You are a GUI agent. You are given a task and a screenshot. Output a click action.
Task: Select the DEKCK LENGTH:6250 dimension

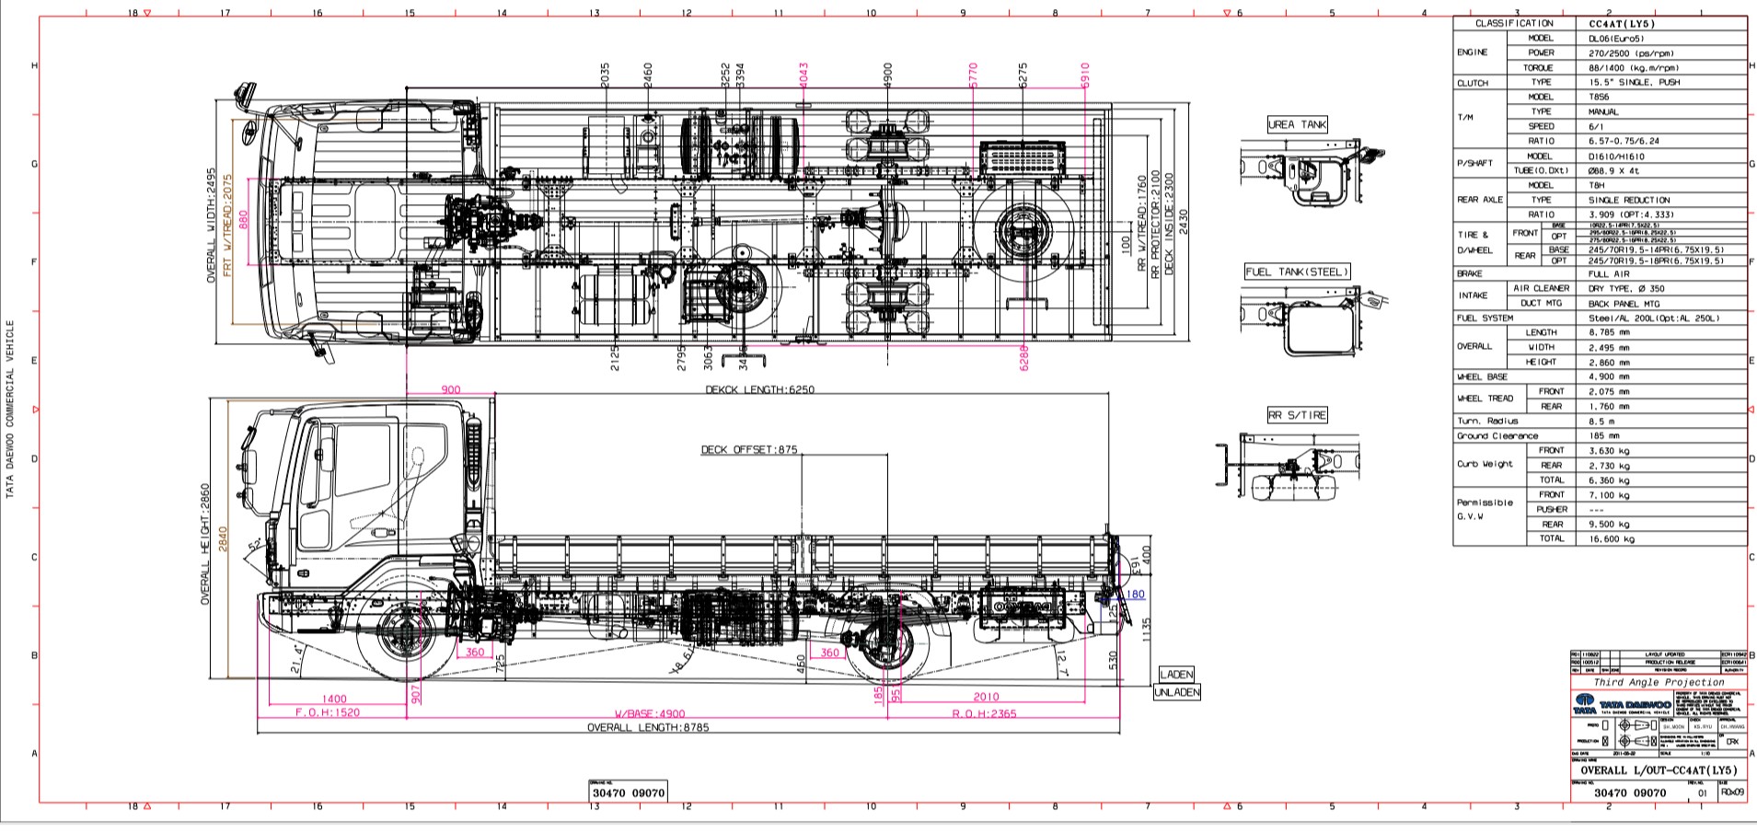760,389
